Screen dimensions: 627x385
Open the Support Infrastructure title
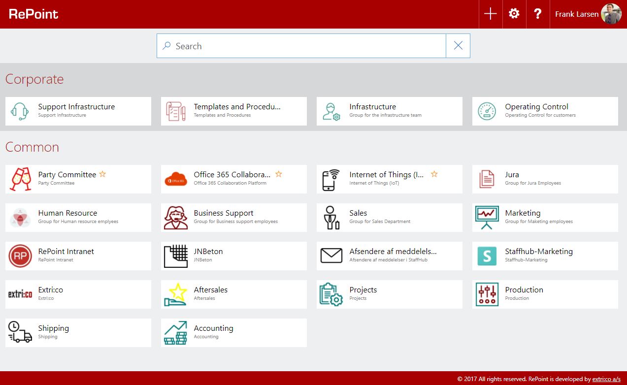(76, 107)
